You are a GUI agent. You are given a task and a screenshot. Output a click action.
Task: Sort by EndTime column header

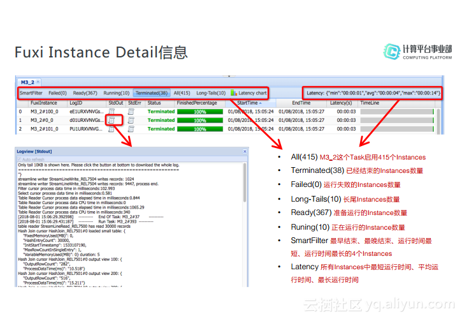pyautogui.click(x=301, y=103)
